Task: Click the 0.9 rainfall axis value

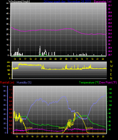Action: tap(11, 97)
